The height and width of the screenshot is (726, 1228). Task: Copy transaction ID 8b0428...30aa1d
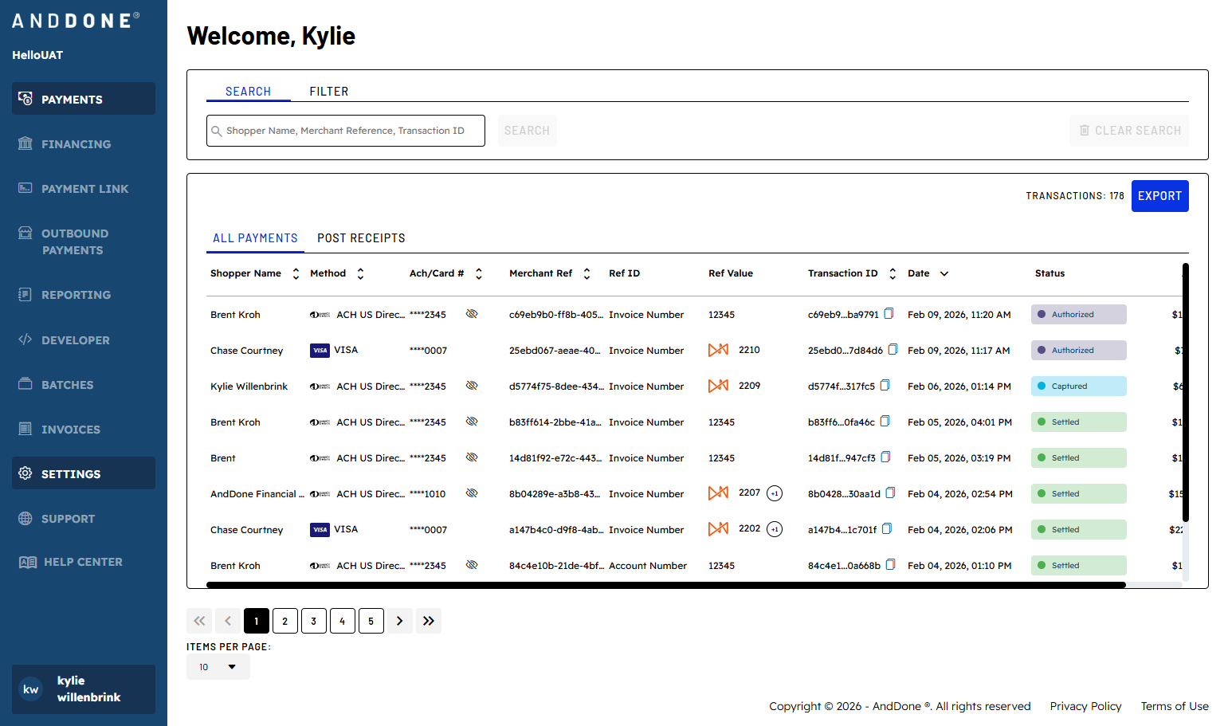click(x=891, y=493)
